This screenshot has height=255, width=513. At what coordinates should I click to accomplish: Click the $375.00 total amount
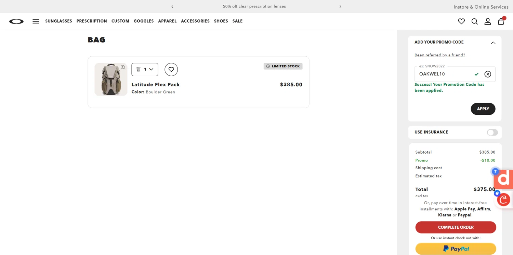tap(484, 189)
